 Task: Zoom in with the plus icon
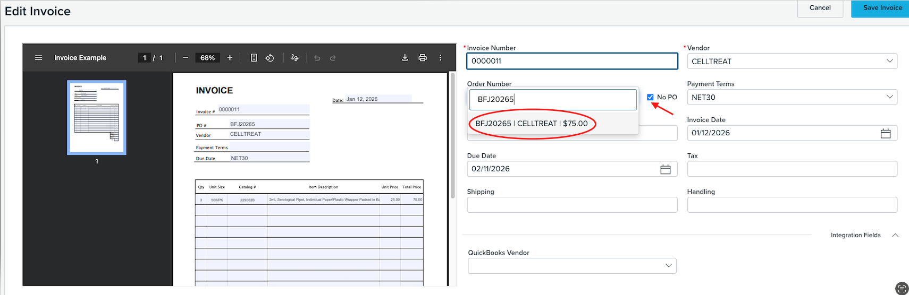pos(230,58)
